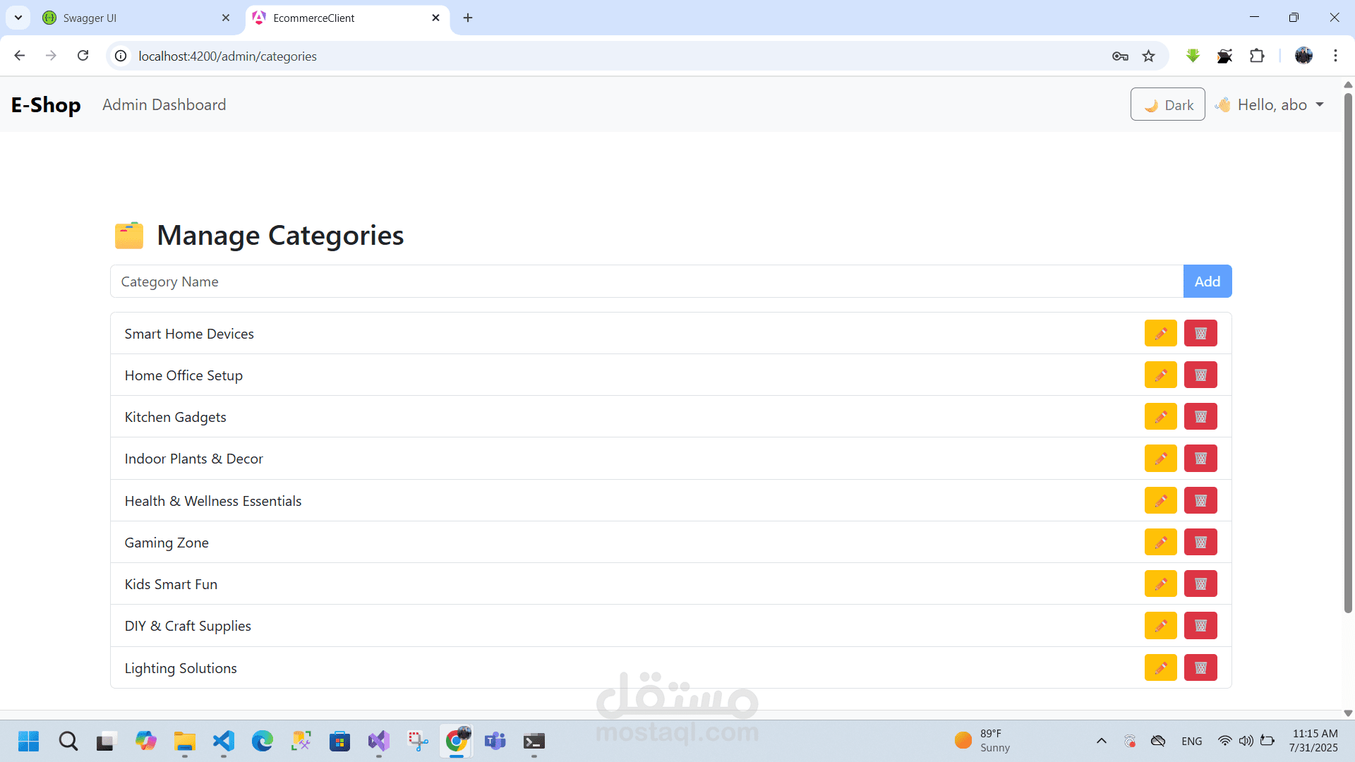
Task: Toggle the Dark theme button
Action: coord(1167,104)
